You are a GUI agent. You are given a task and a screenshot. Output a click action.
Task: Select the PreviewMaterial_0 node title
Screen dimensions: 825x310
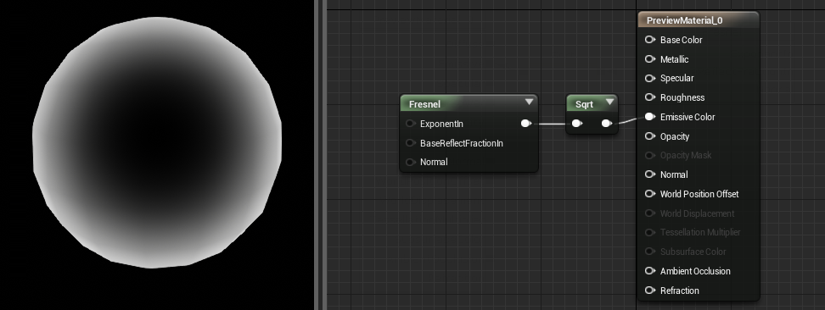684,20
